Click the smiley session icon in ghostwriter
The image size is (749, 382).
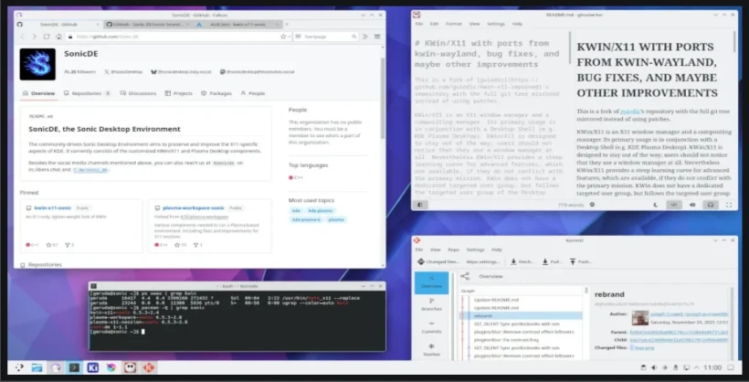[x=592, y=205]
